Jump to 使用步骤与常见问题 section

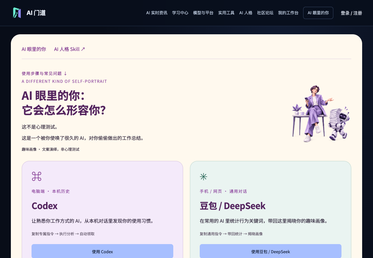click(x=44, y=73)
